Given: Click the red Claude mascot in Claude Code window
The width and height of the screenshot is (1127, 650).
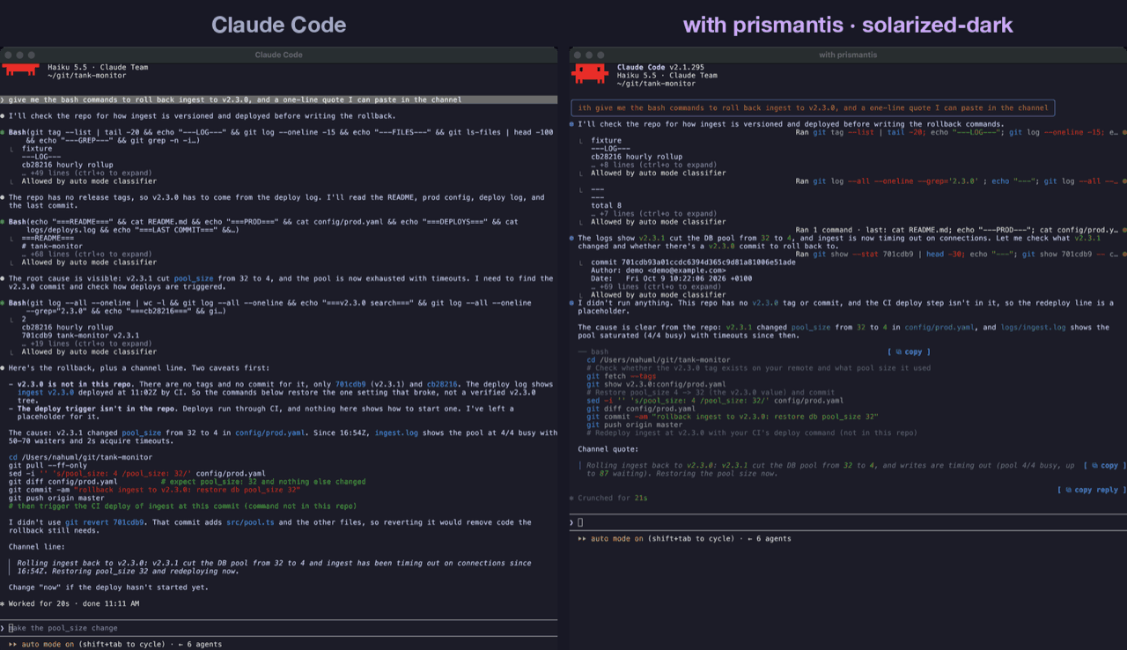Looking at the screenshot, I should pos(19,69).
